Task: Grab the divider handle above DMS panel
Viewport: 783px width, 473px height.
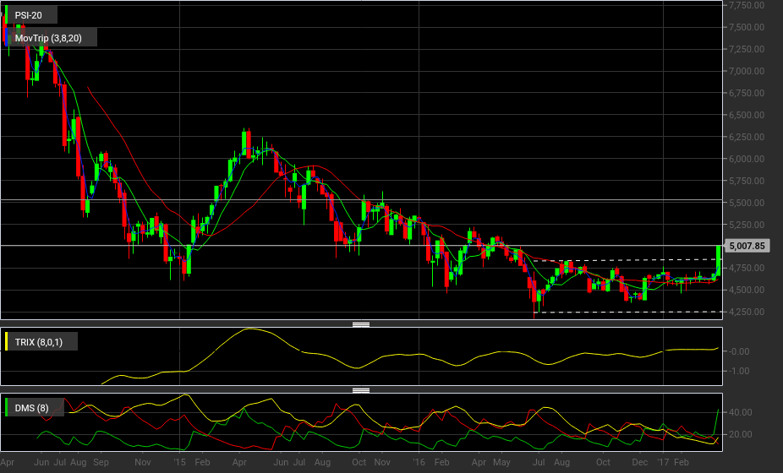Action: [361, 391]
